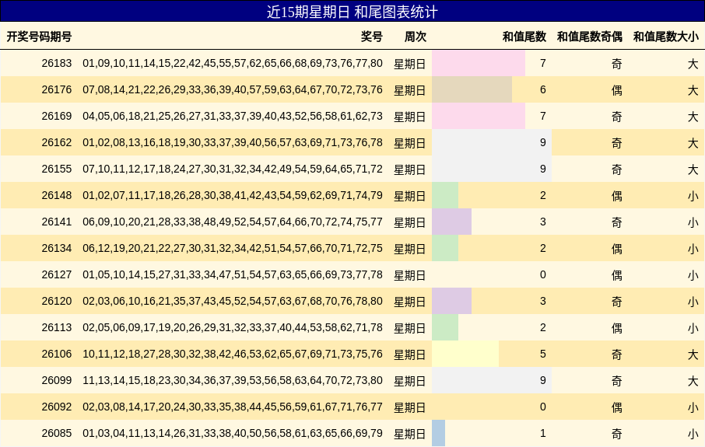Click the 星期日 cell in row 26183
The height and width of the screenshot is (447, 705).
coord(409,64)
